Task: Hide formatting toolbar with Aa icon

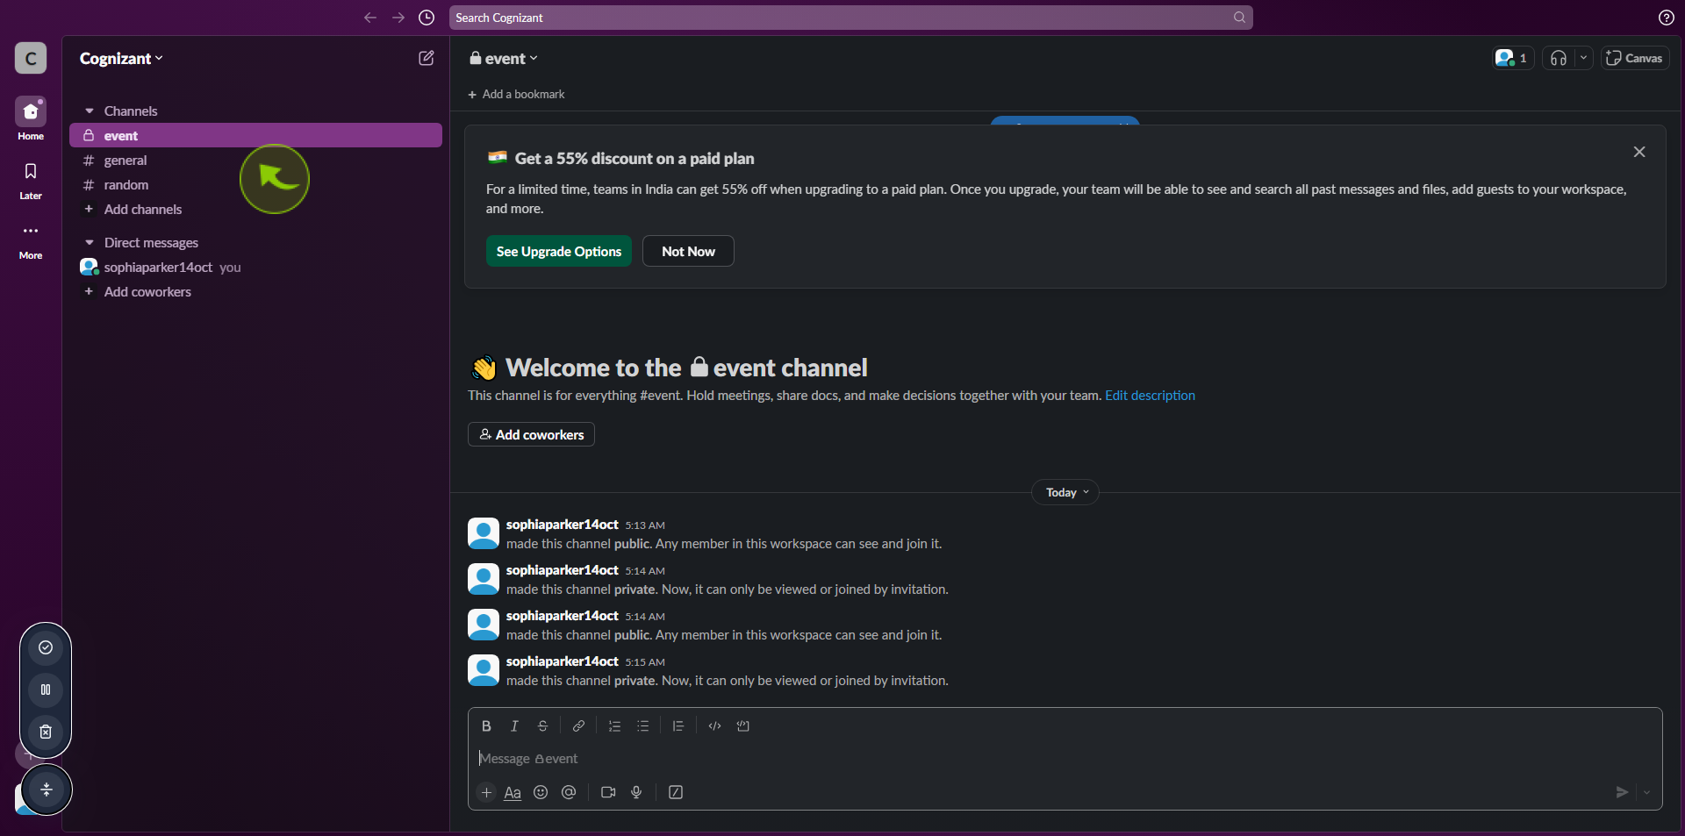Action: 513,793
